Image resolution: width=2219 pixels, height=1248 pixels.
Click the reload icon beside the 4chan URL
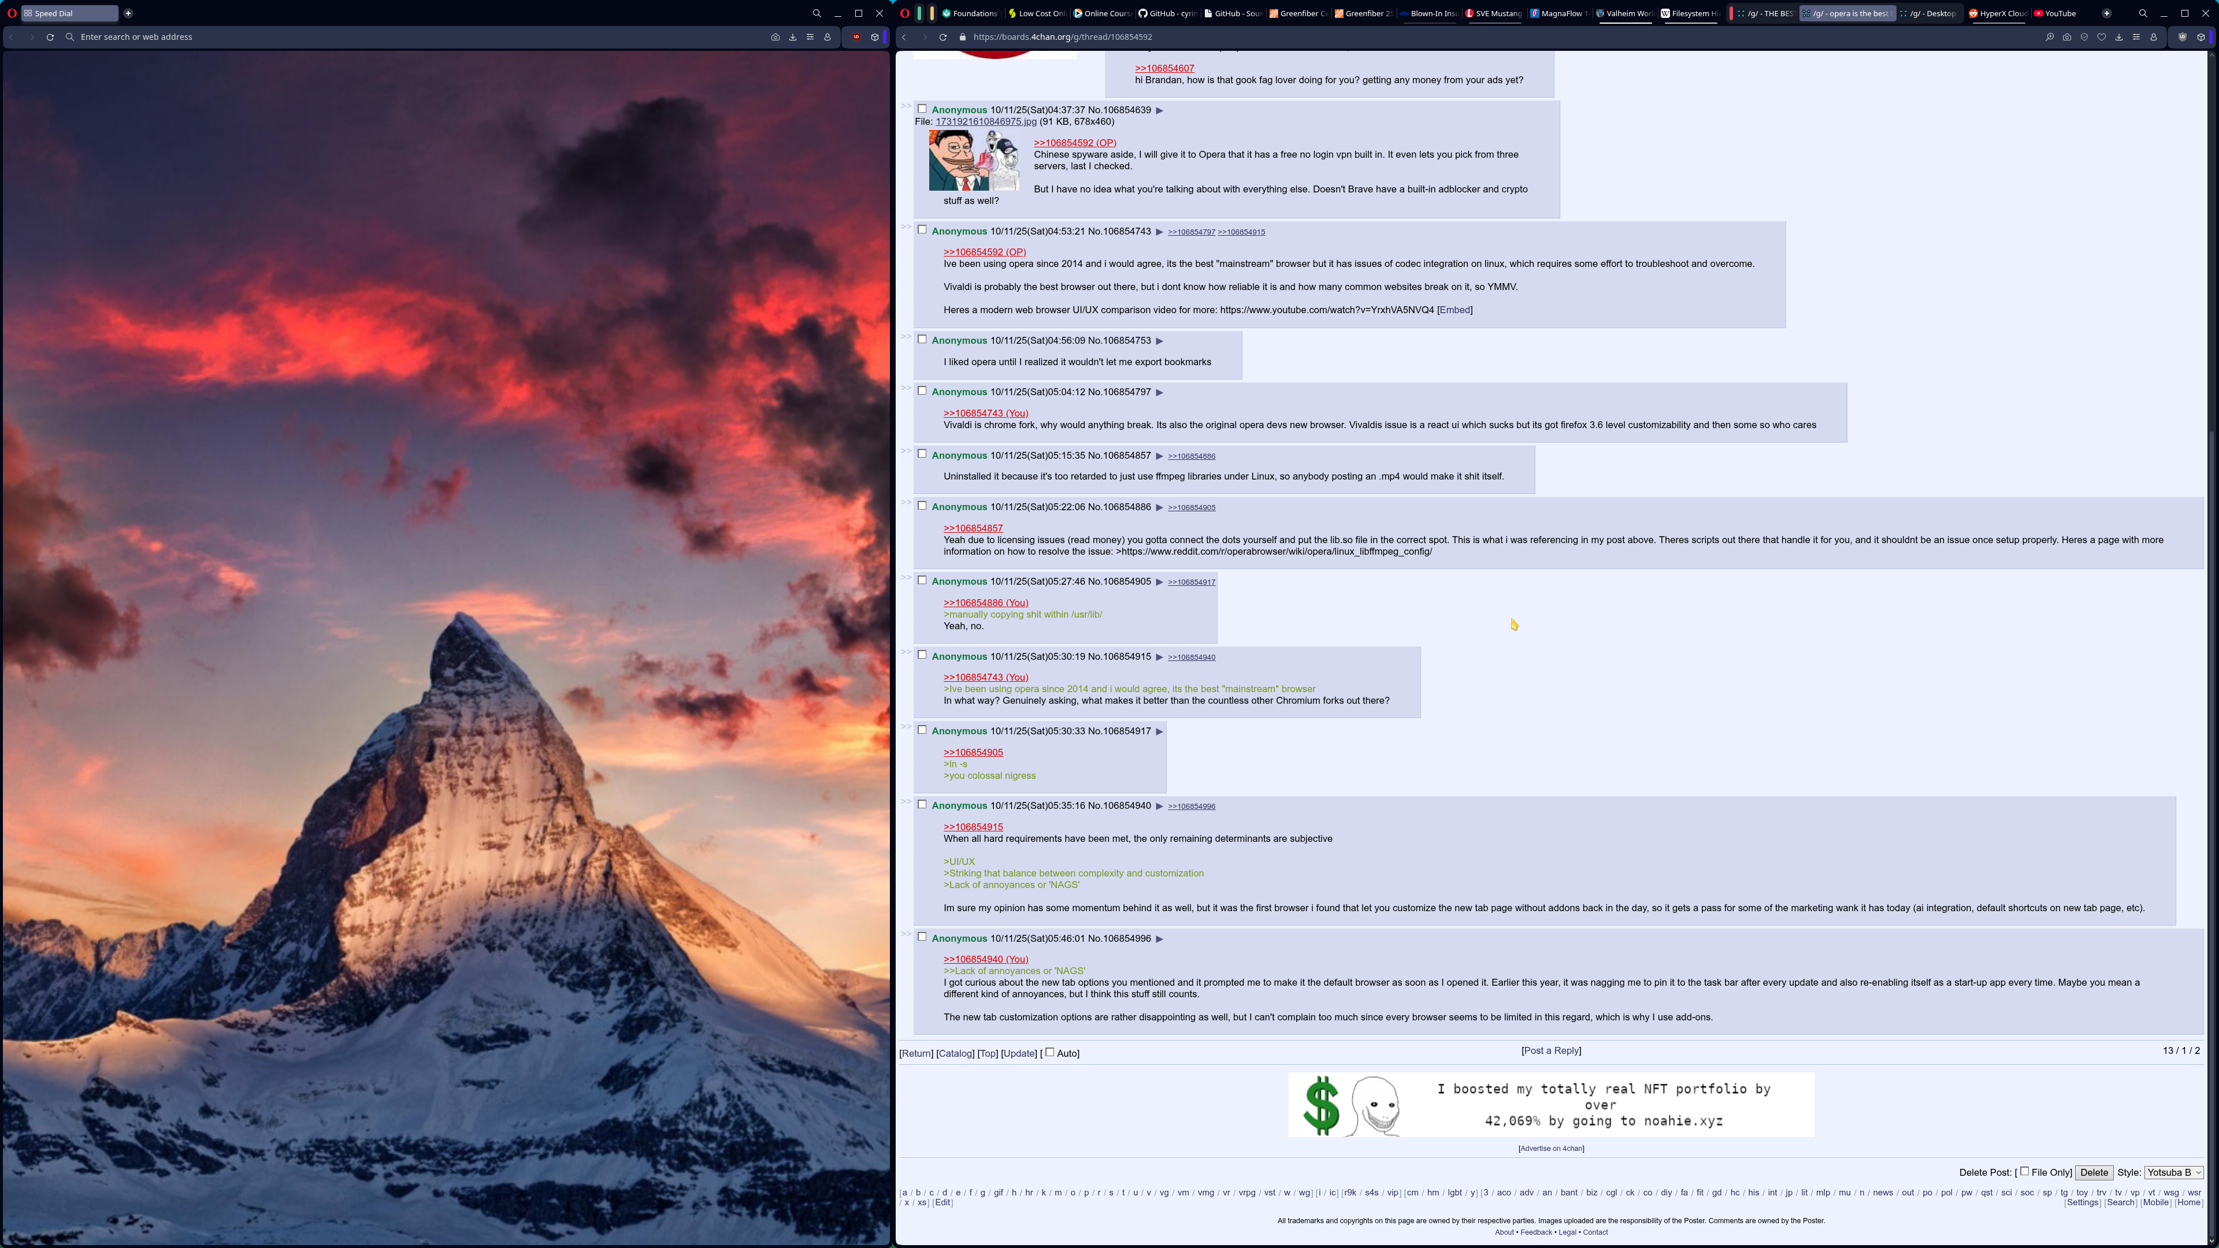point(943,37)
